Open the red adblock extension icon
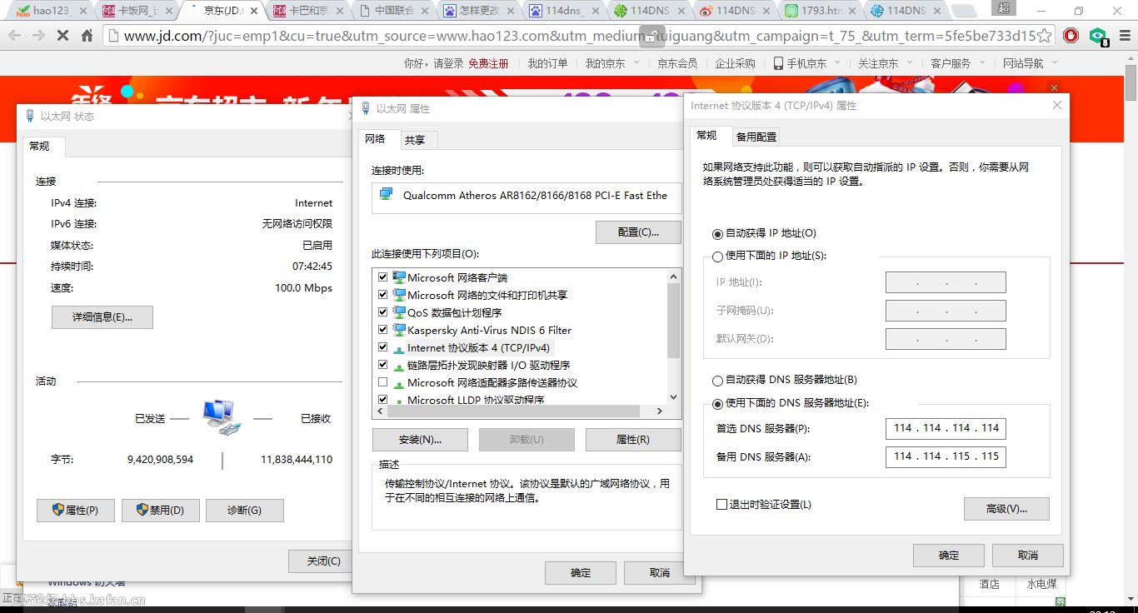 pyautogui.click(x=1071, y=36)
